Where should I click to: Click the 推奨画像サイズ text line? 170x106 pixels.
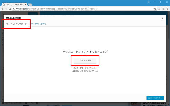point(85,71)
